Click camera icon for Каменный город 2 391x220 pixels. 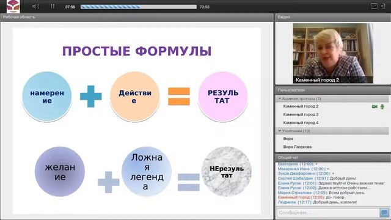(x=375, y=106)
